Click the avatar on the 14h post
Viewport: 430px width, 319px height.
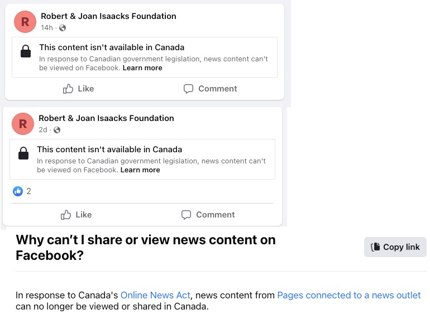point(25,22)
